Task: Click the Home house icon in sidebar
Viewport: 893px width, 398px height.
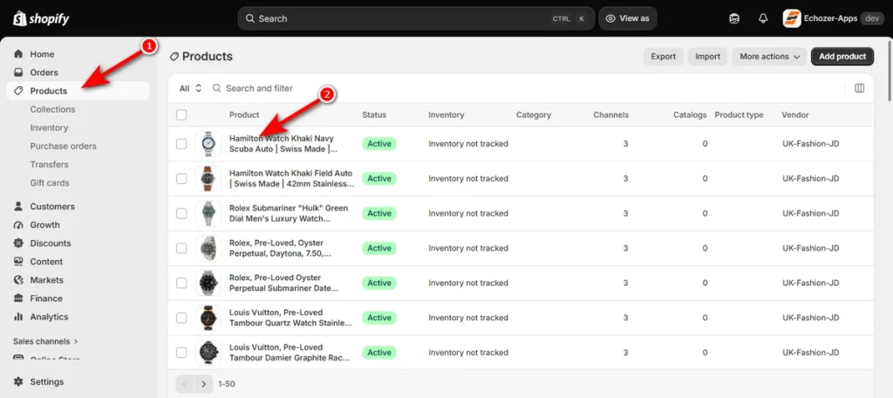Action: pyautogui.click(x=19, y=54)
